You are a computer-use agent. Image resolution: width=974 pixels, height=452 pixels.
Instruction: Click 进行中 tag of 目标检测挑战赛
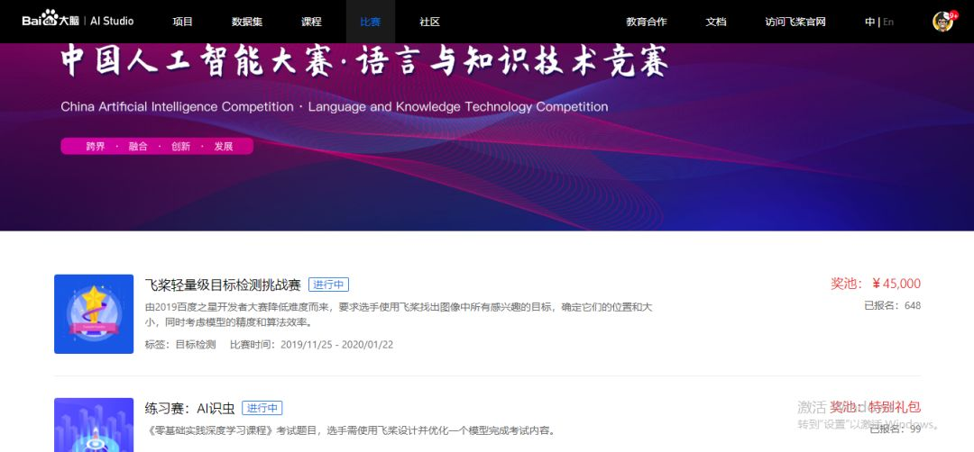pyautogui.click(x=328, y=285)
